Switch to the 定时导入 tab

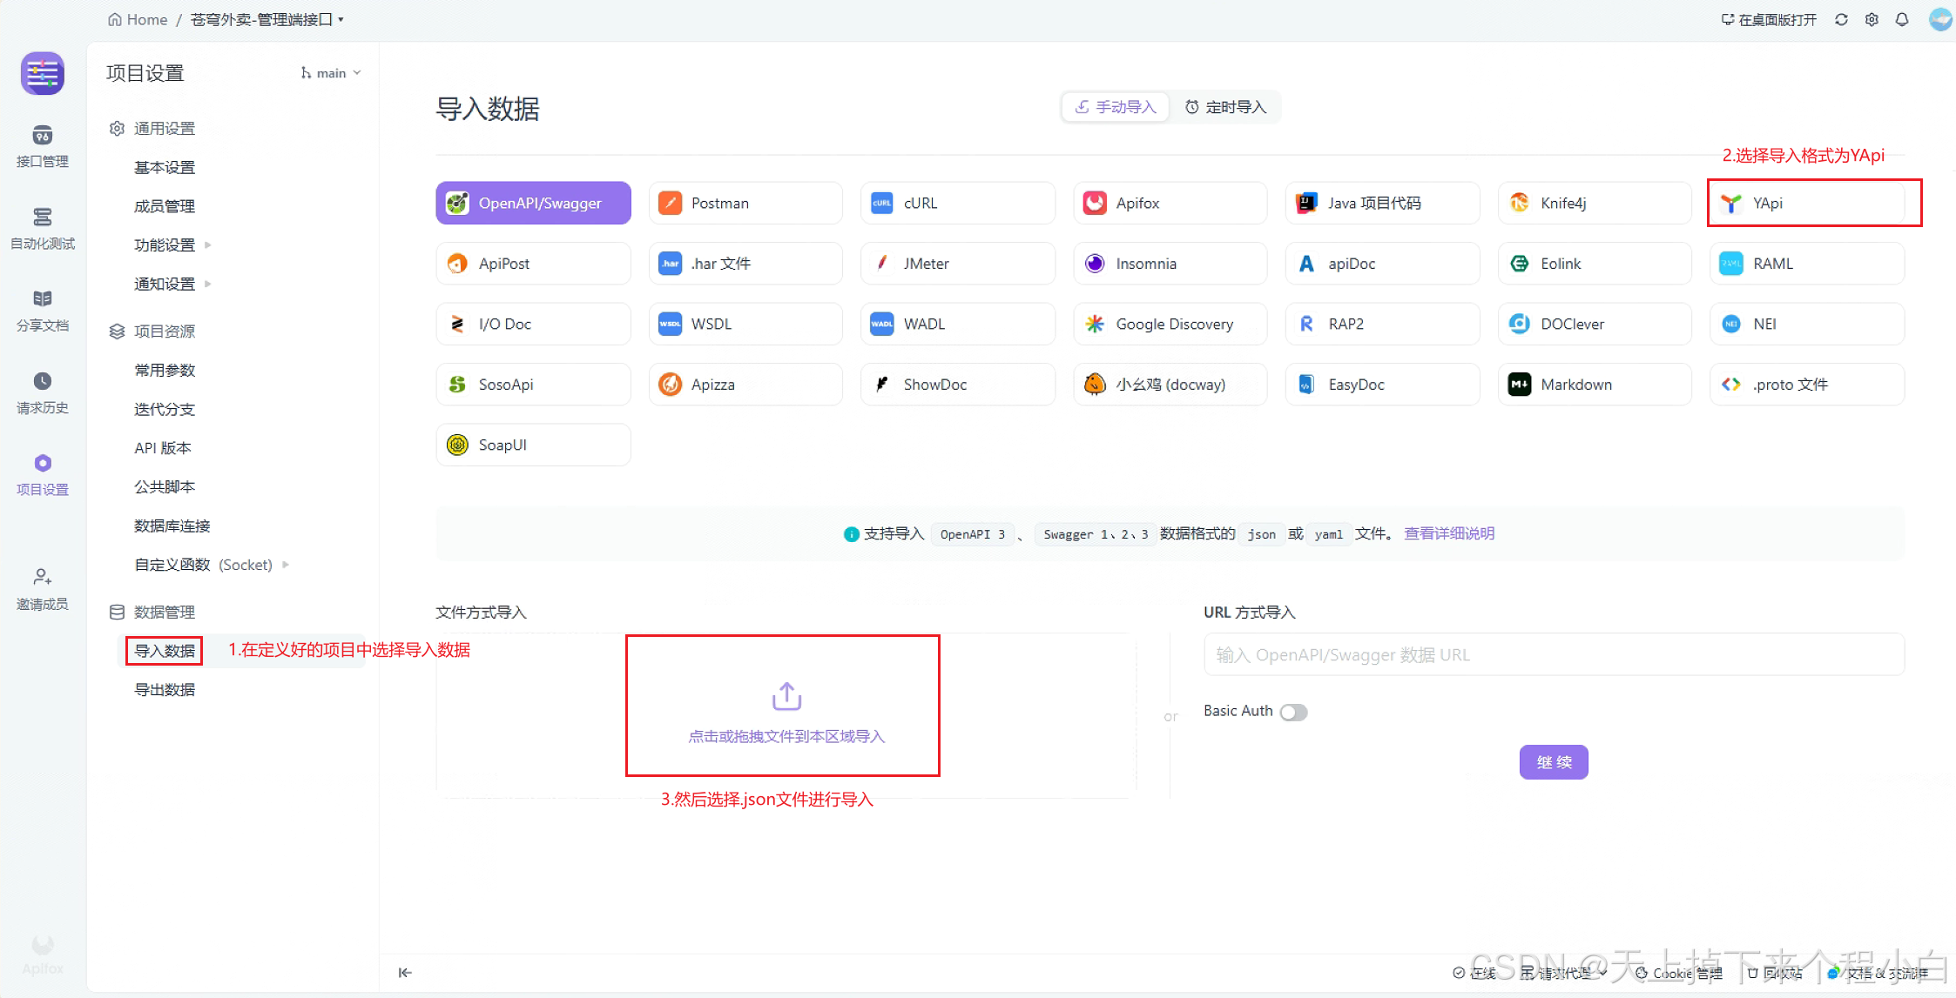(1225, 107)
